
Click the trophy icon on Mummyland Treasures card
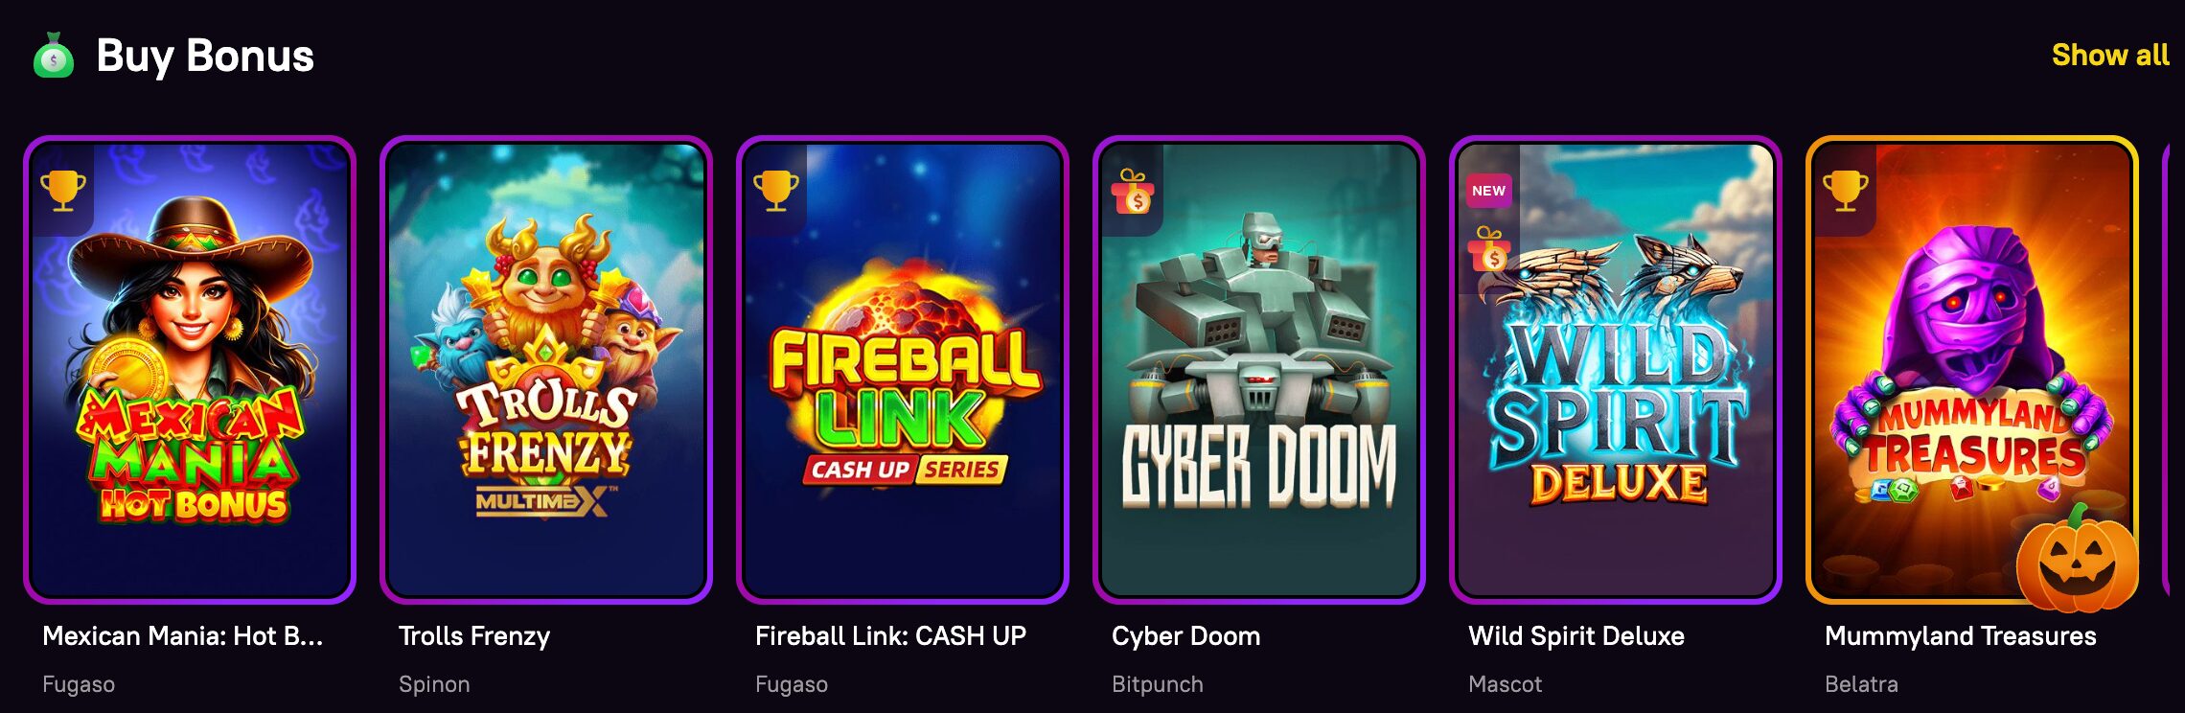coord(1846,191)
